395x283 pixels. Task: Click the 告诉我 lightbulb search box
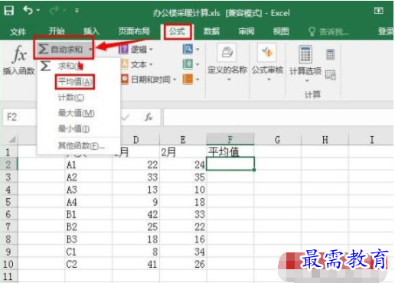click(328, 31)
